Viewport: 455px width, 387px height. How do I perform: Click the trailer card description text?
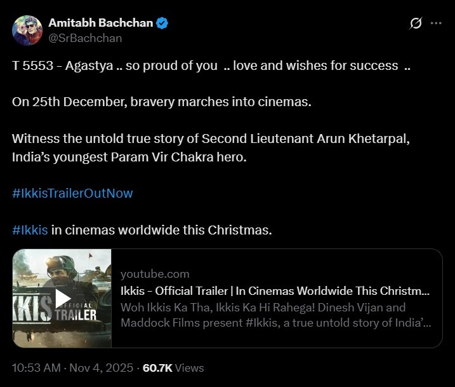pyautogui.click(x=276, y=315)
